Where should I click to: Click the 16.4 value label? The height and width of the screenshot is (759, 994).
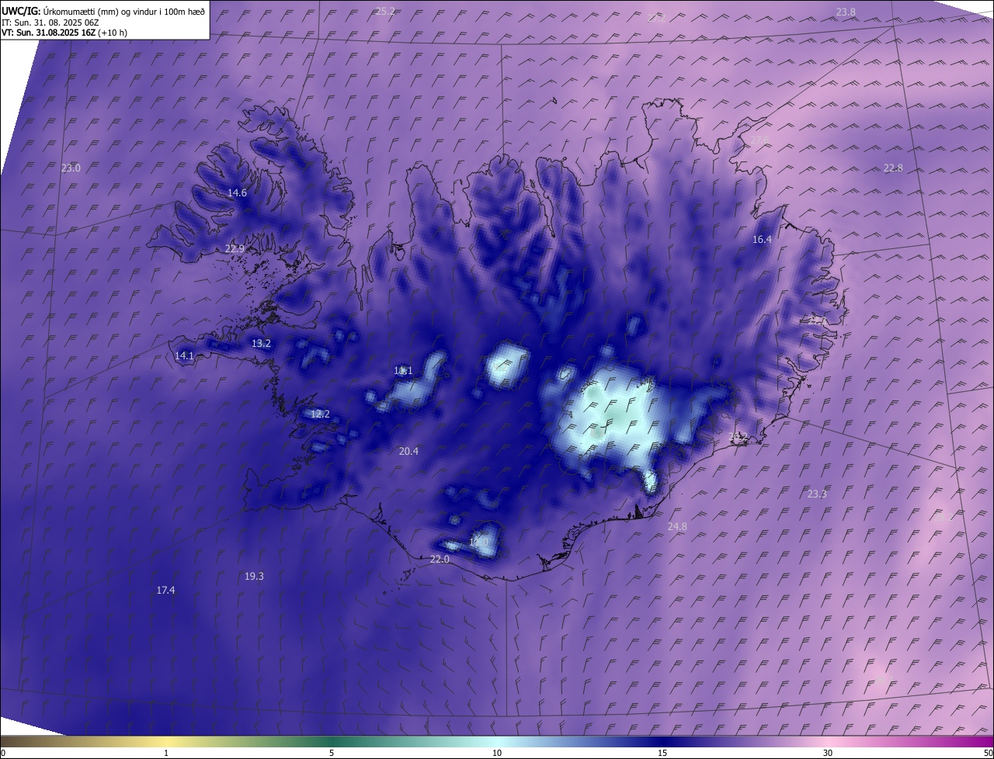(762, 240)
